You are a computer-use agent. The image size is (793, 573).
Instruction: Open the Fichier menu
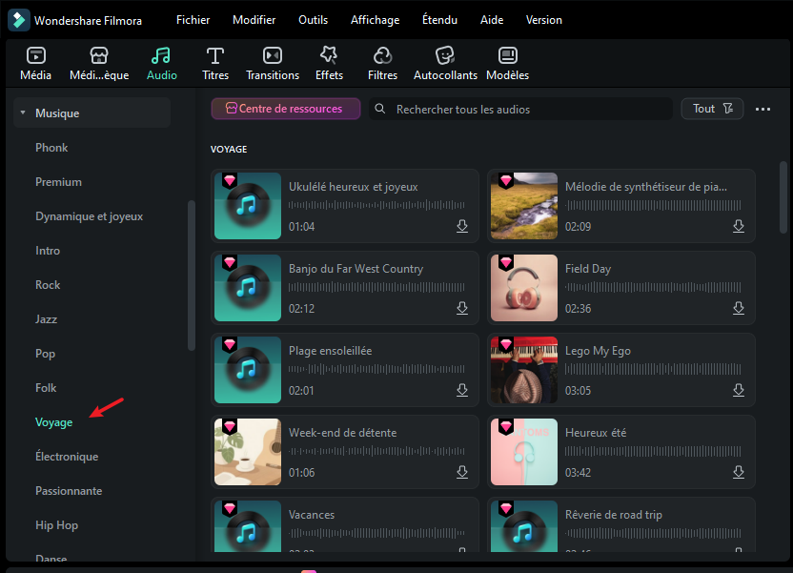193,19
